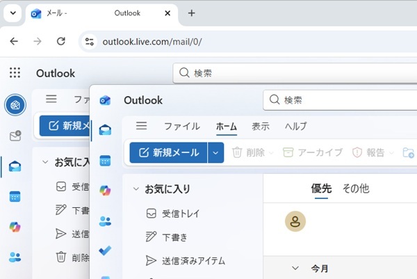The image size is (417, 279).
Task: Click 検索 search box in back window
Action: tap(295, 73)
